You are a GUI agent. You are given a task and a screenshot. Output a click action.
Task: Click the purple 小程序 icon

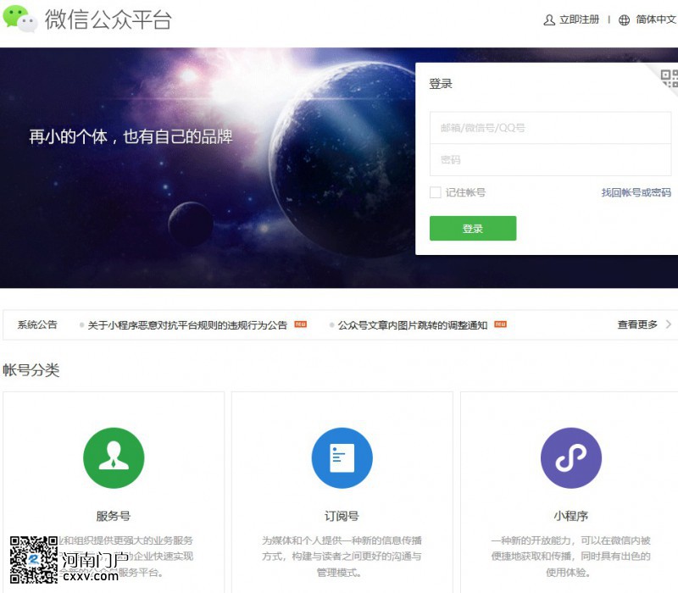click(x=570, y=458)
